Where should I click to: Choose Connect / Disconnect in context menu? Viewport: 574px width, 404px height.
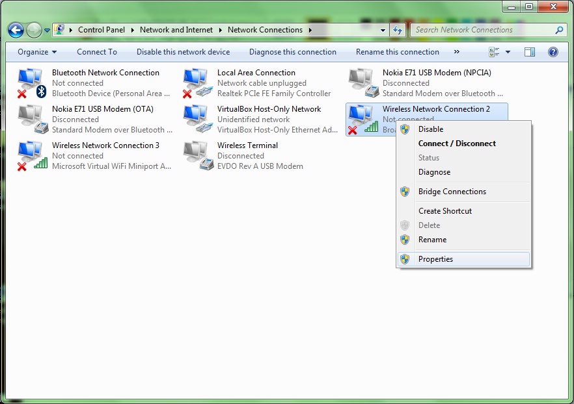click(463, 143)
